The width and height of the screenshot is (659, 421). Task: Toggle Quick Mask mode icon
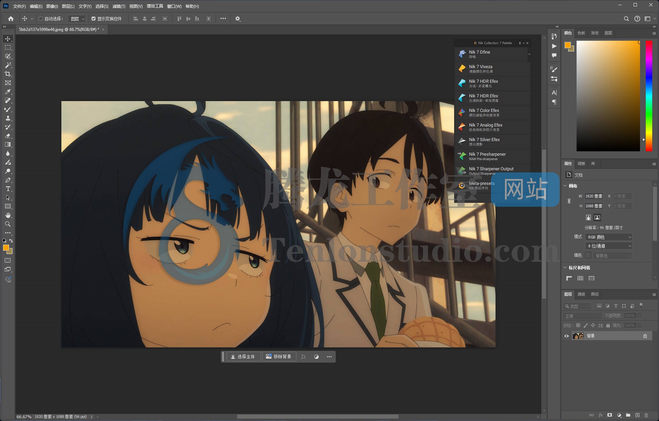click(8, 261)
